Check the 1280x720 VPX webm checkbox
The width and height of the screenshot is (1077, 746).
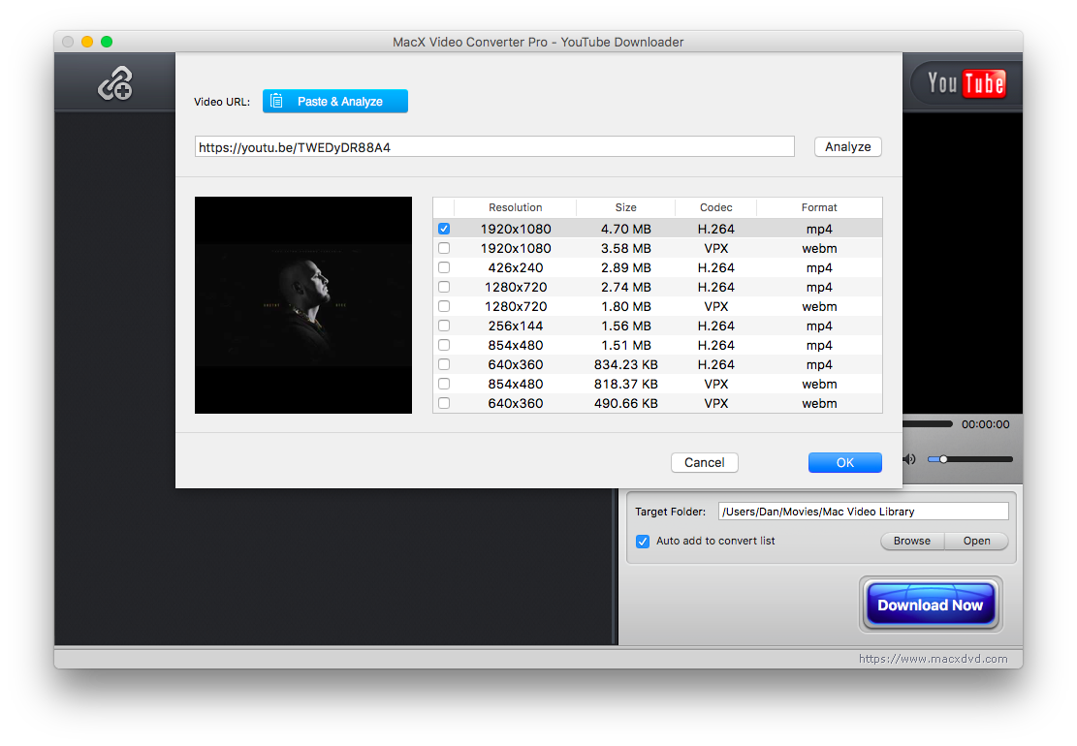[444, 307]
